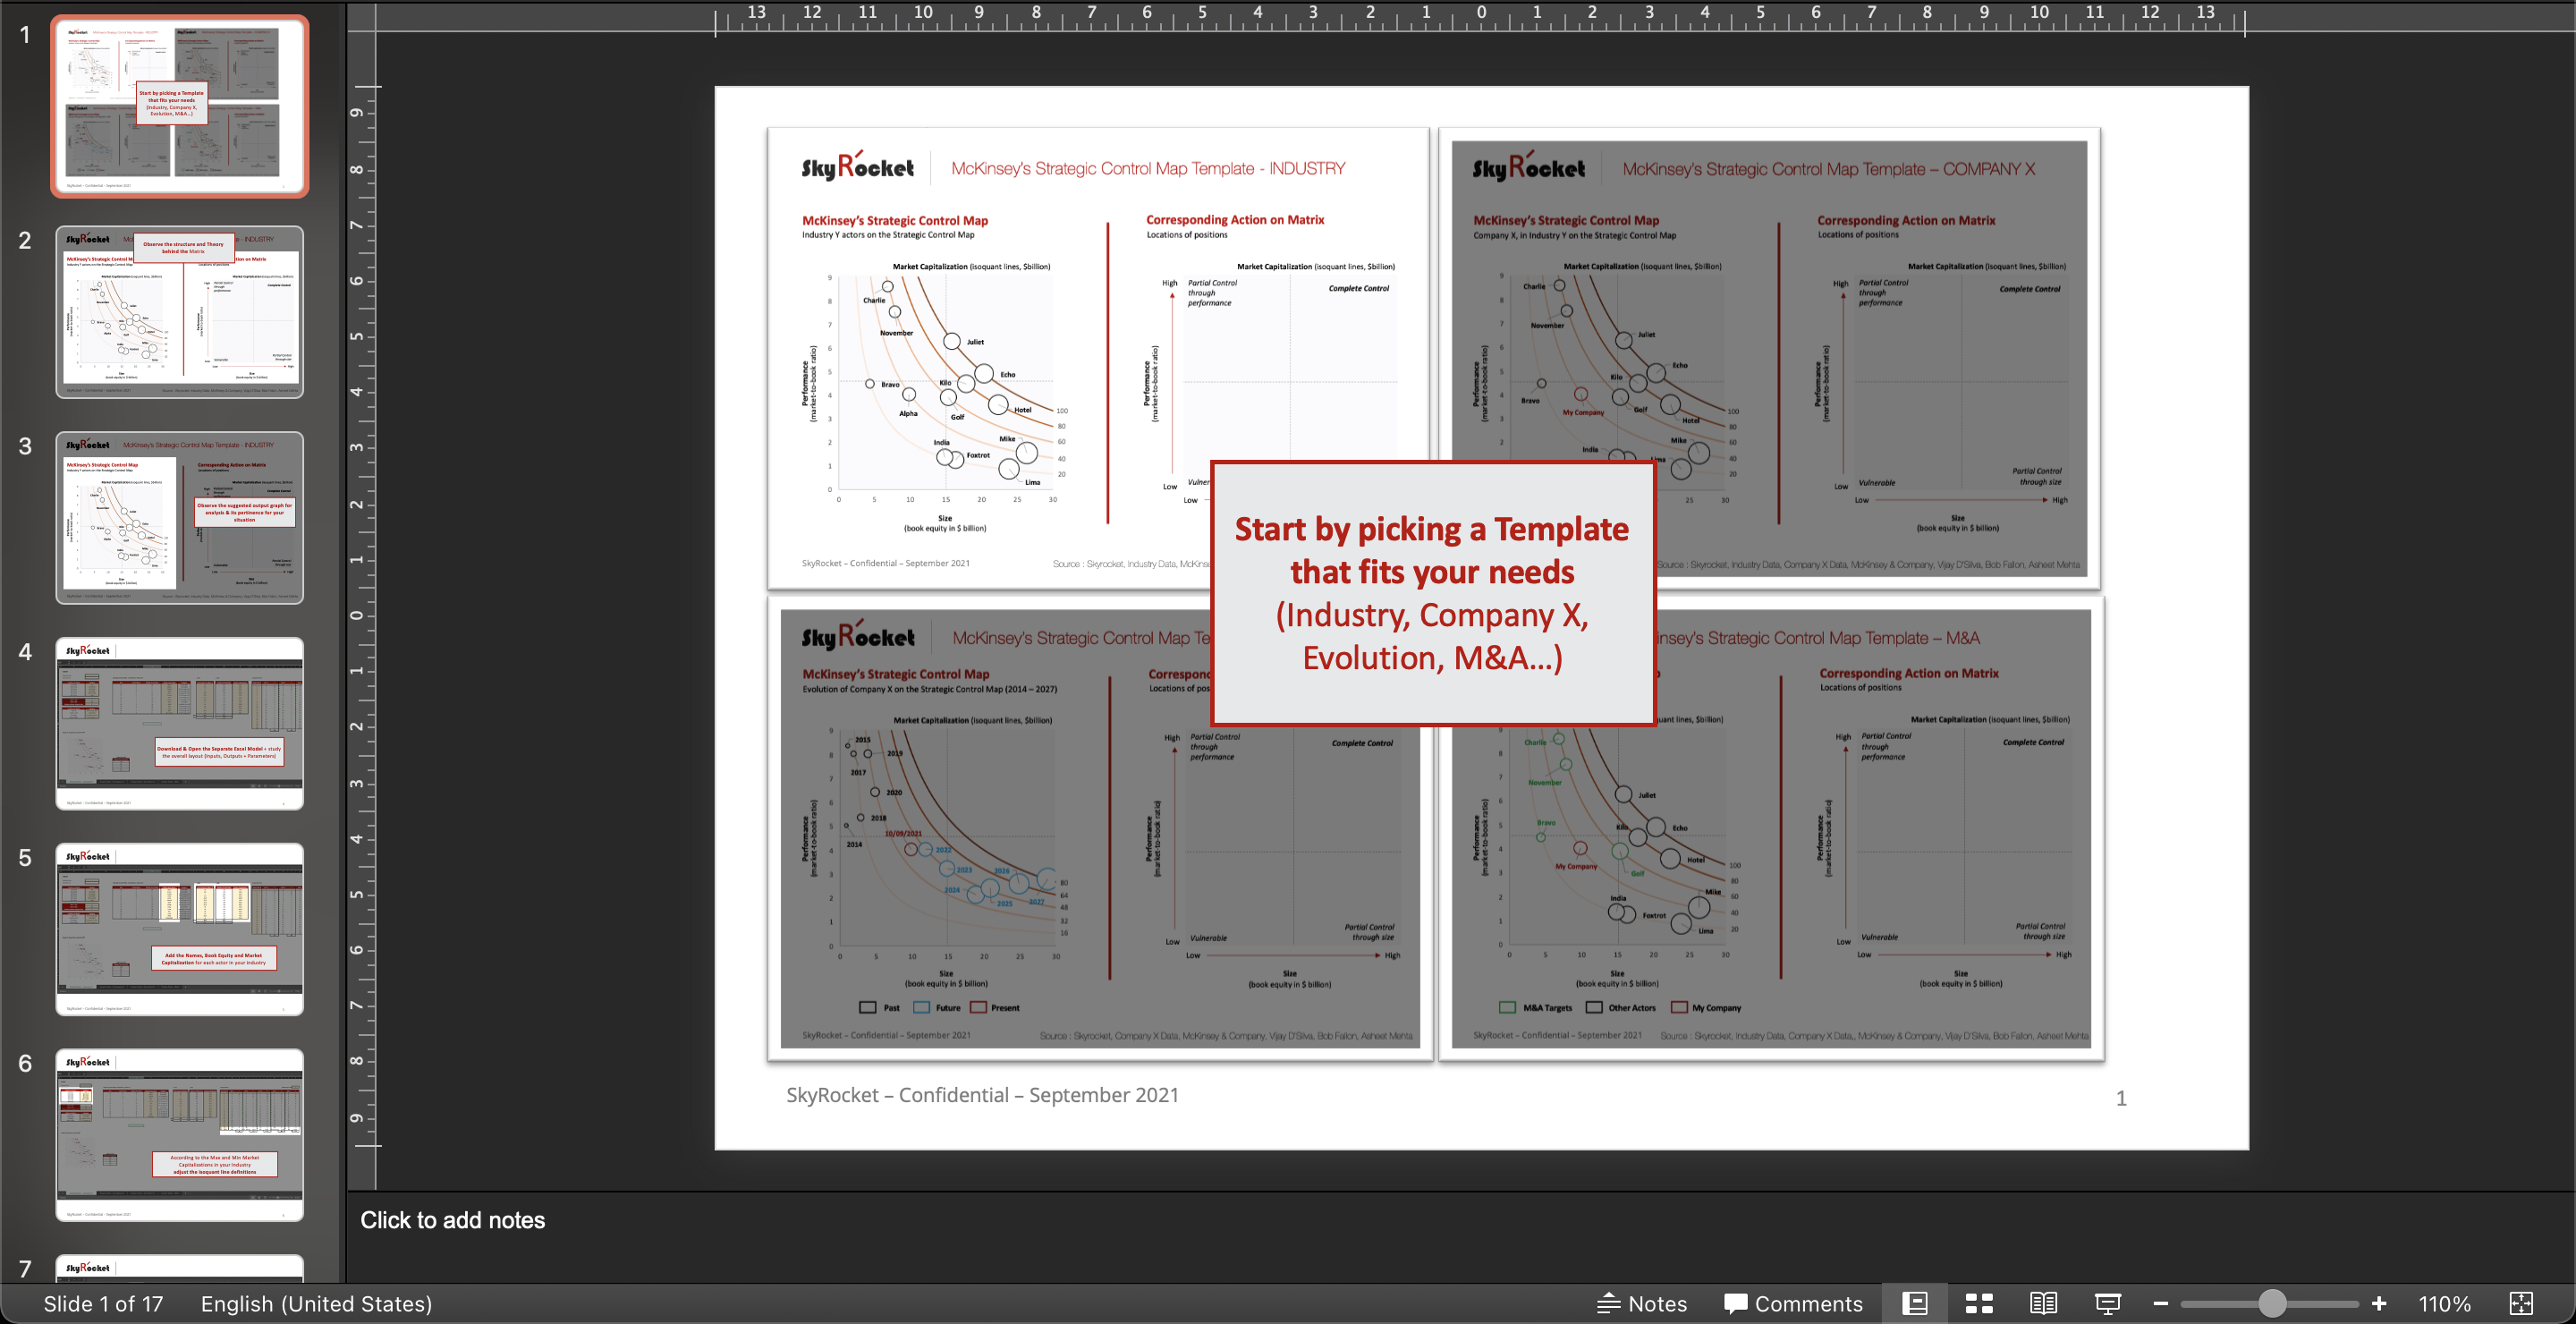
Task: Select the COMPANY X template image
Action: point(1769,358)
